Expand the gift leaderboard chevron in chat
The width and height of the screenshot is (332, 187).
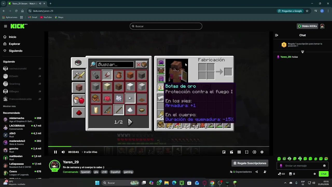point(302,52)
